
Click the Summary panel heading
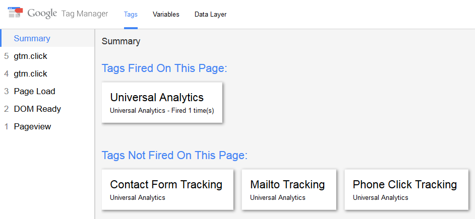coord(121,41)
